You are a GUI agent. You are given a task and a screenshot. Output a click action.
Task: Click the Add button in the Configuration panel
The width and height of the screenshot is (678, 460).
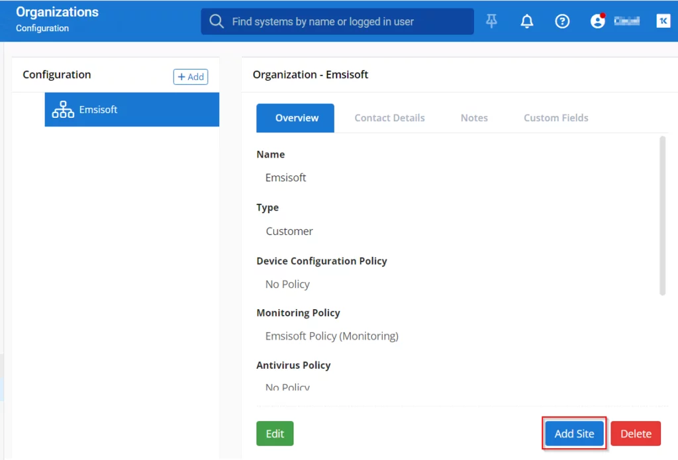(x=191, y=77)
